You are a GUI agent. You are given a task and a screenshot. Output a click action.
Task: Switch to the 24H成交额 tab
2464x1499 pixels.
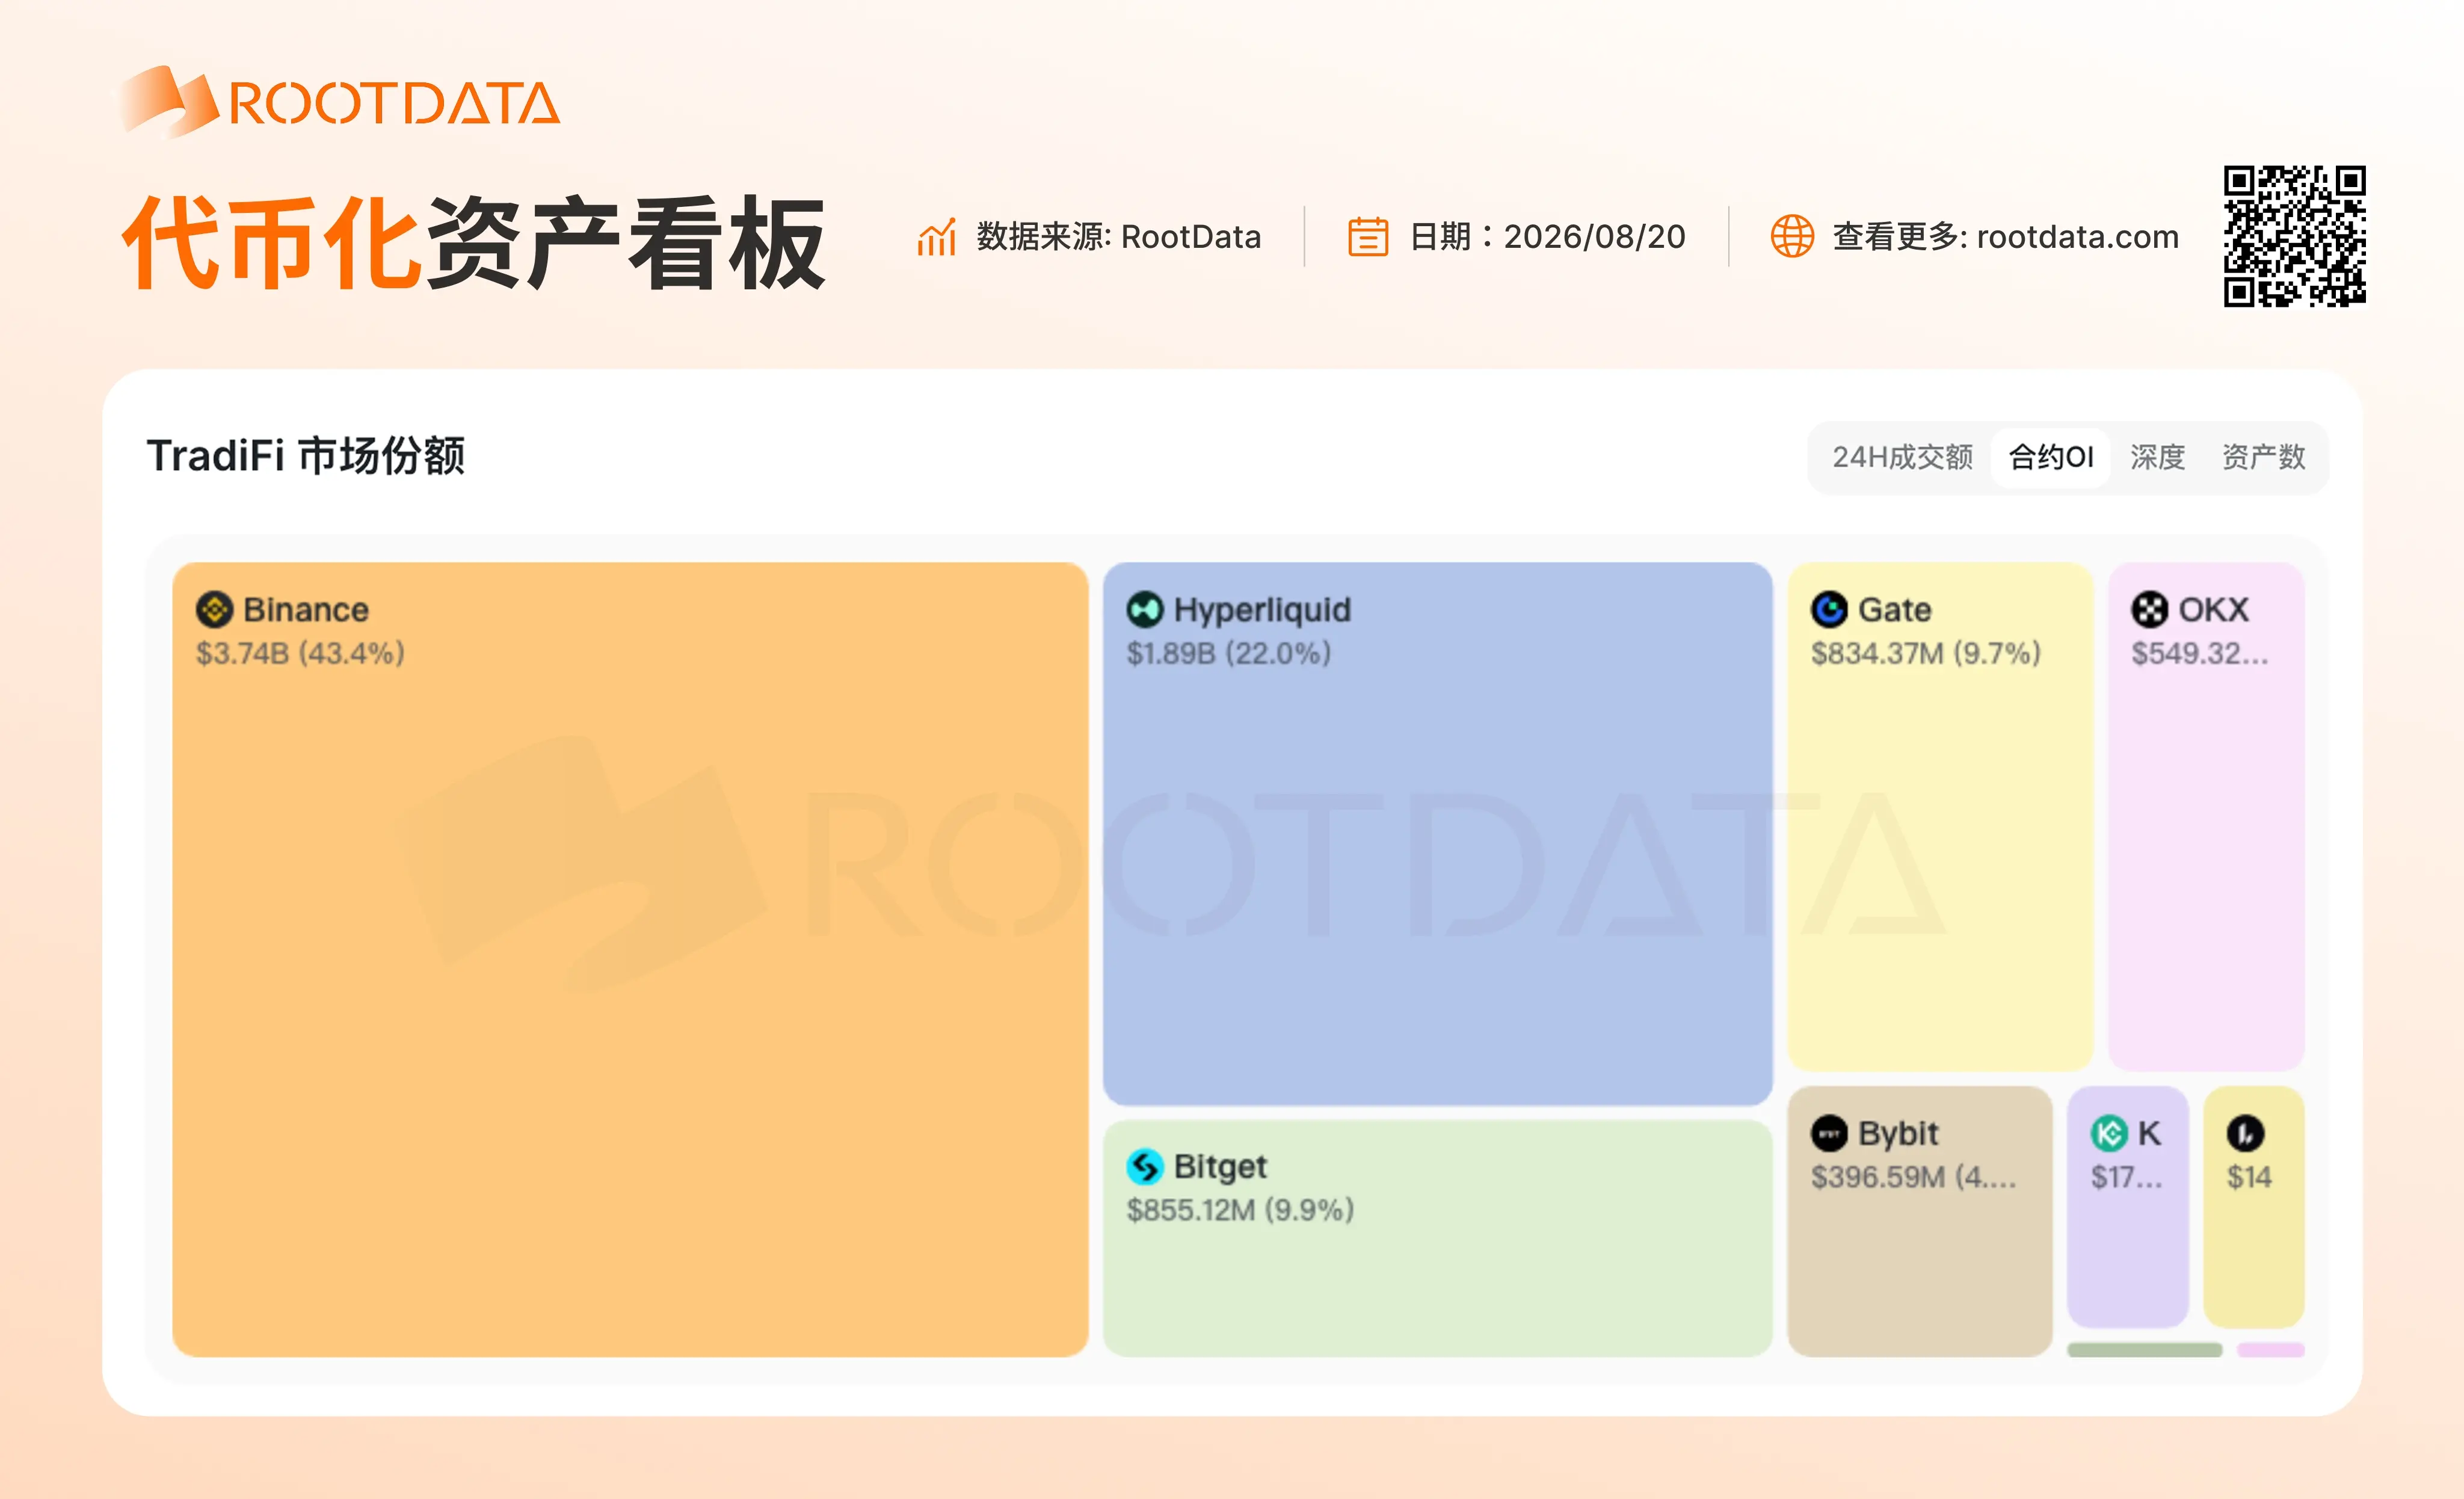1902,458
